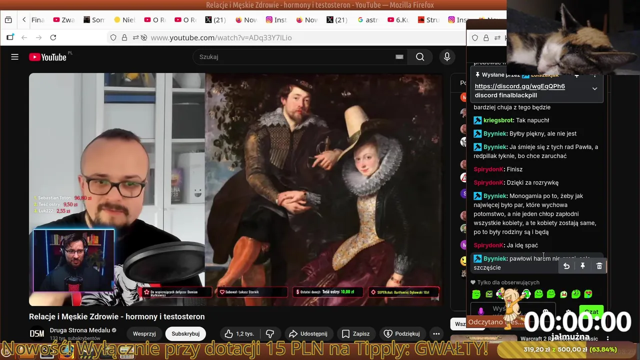Like the video with thumbs-up
Viewport: 640px width, 360px height.
[x=239, y=333]
